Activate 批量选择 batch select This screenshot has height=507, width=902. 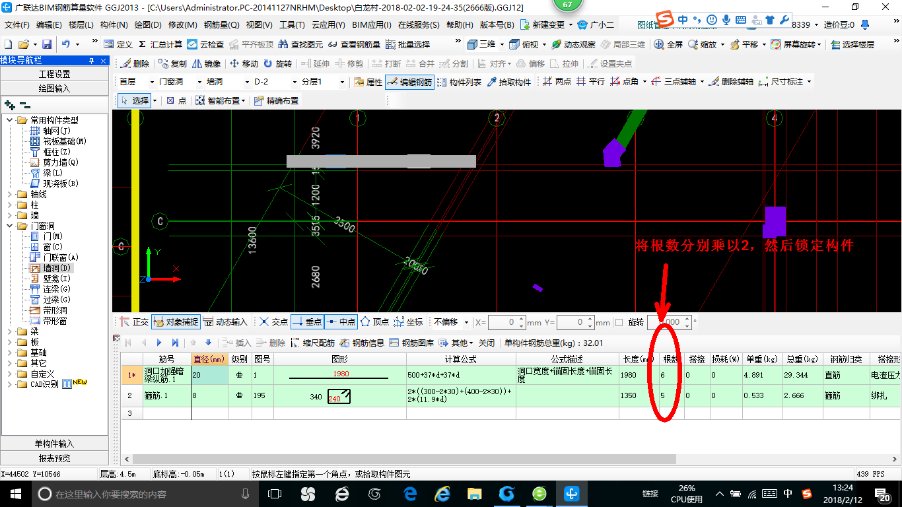(407, 44)
